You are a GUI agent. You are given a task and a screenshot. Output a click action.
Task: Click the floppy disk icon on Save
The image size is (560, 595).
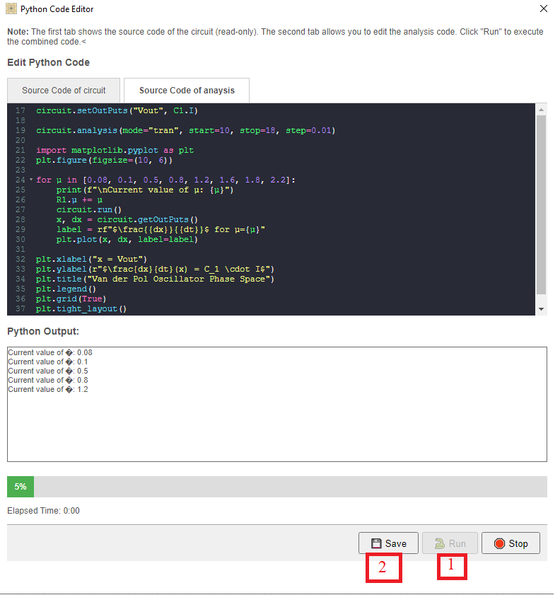pos(376,543)
